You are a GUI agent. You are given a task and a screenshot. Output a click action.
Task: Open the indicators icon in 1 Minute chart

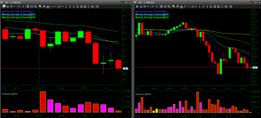[141, 6]
